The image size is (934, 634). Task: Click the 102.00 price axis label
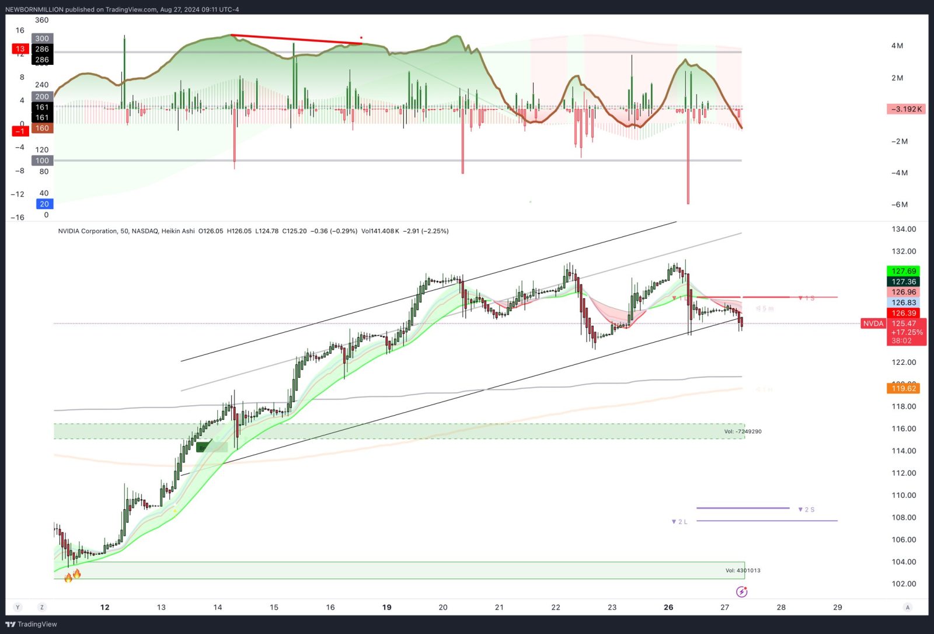[x=904, y=584]
